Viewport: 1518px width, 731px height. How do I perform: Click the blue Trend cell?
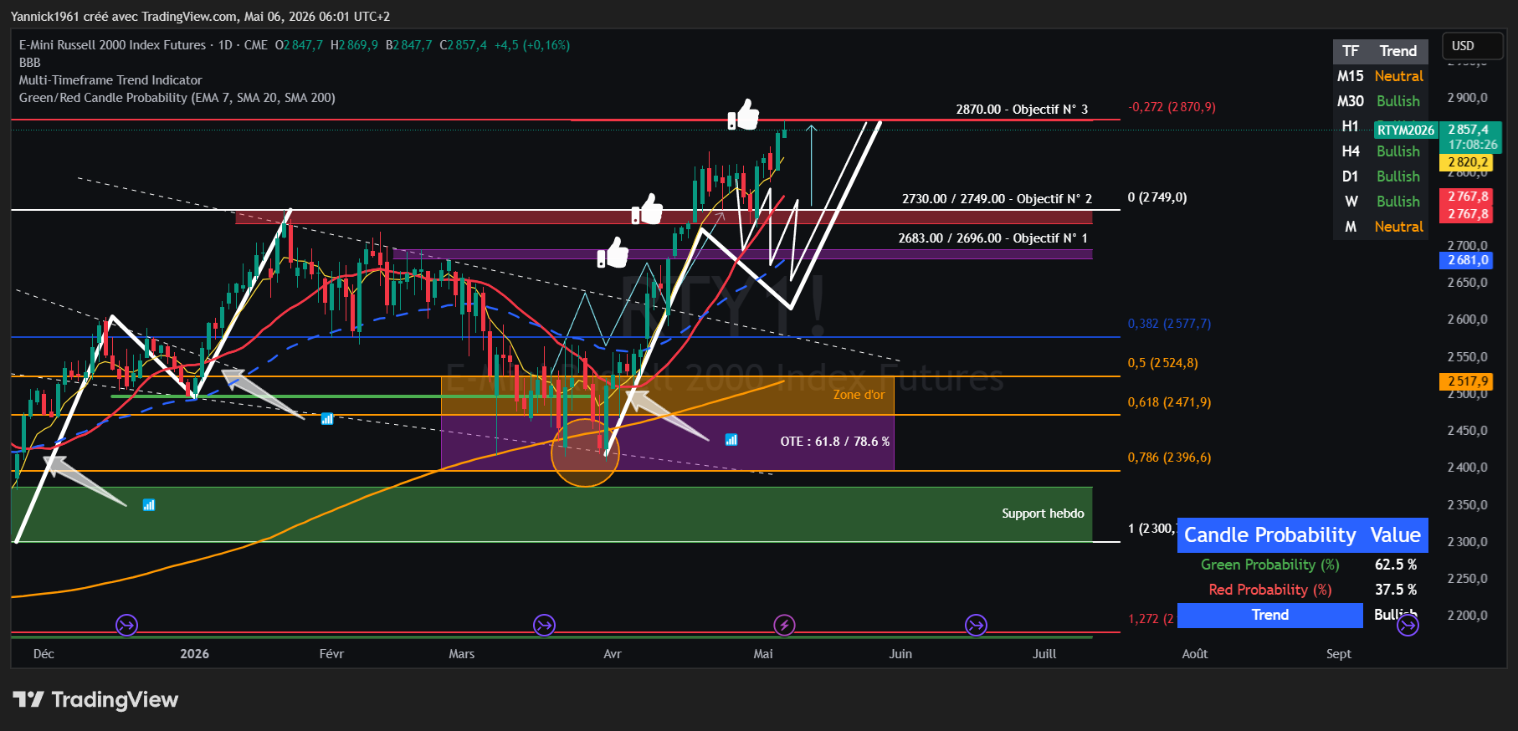(x=1270, y=615)
